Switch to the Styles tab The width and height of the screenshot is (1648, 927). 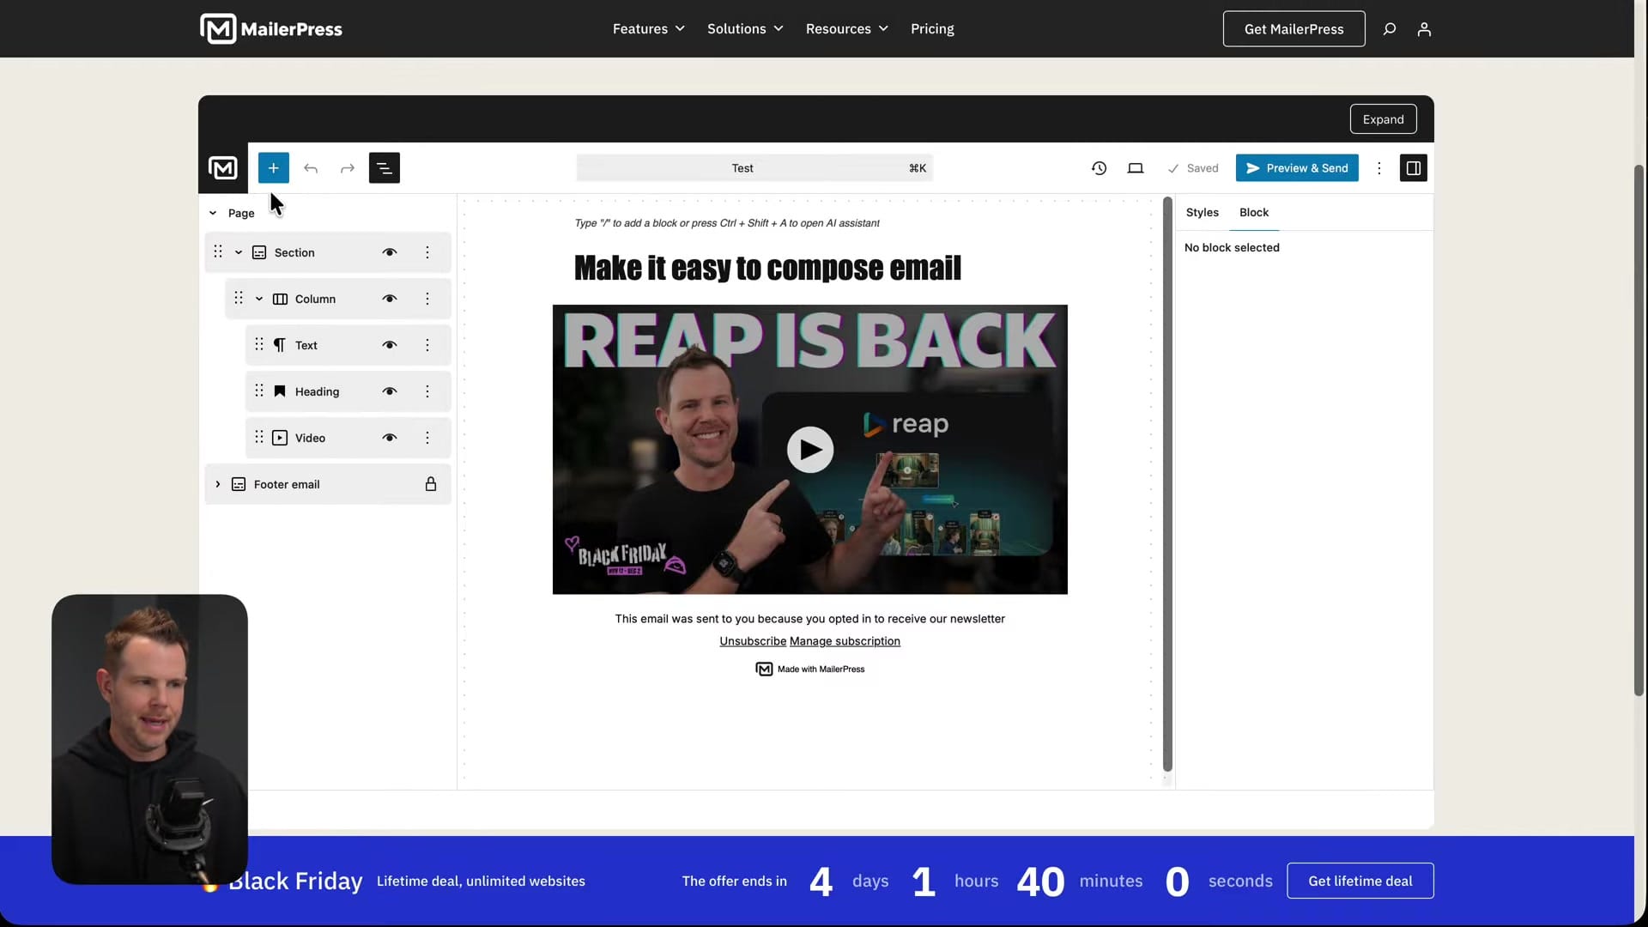pos(1202,212)
